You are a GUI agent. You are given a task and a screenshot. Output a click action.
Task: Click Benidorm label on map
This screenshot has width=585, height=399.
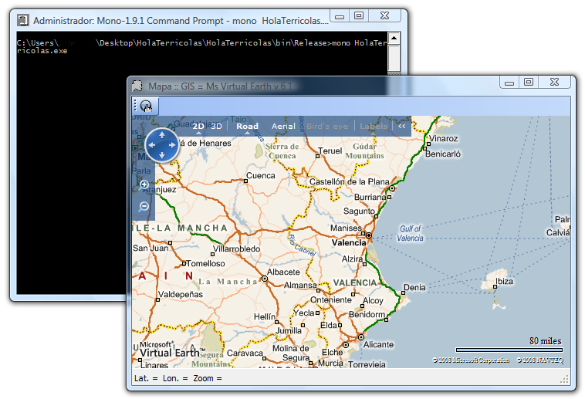coord(367,314)
